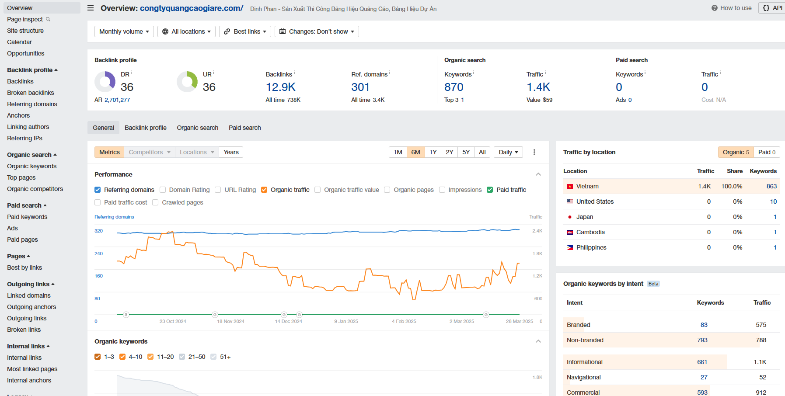The width and height of the screenshot is (785, 396).
Task: Enable URL Rating checkbox
Action: (218, 190)
